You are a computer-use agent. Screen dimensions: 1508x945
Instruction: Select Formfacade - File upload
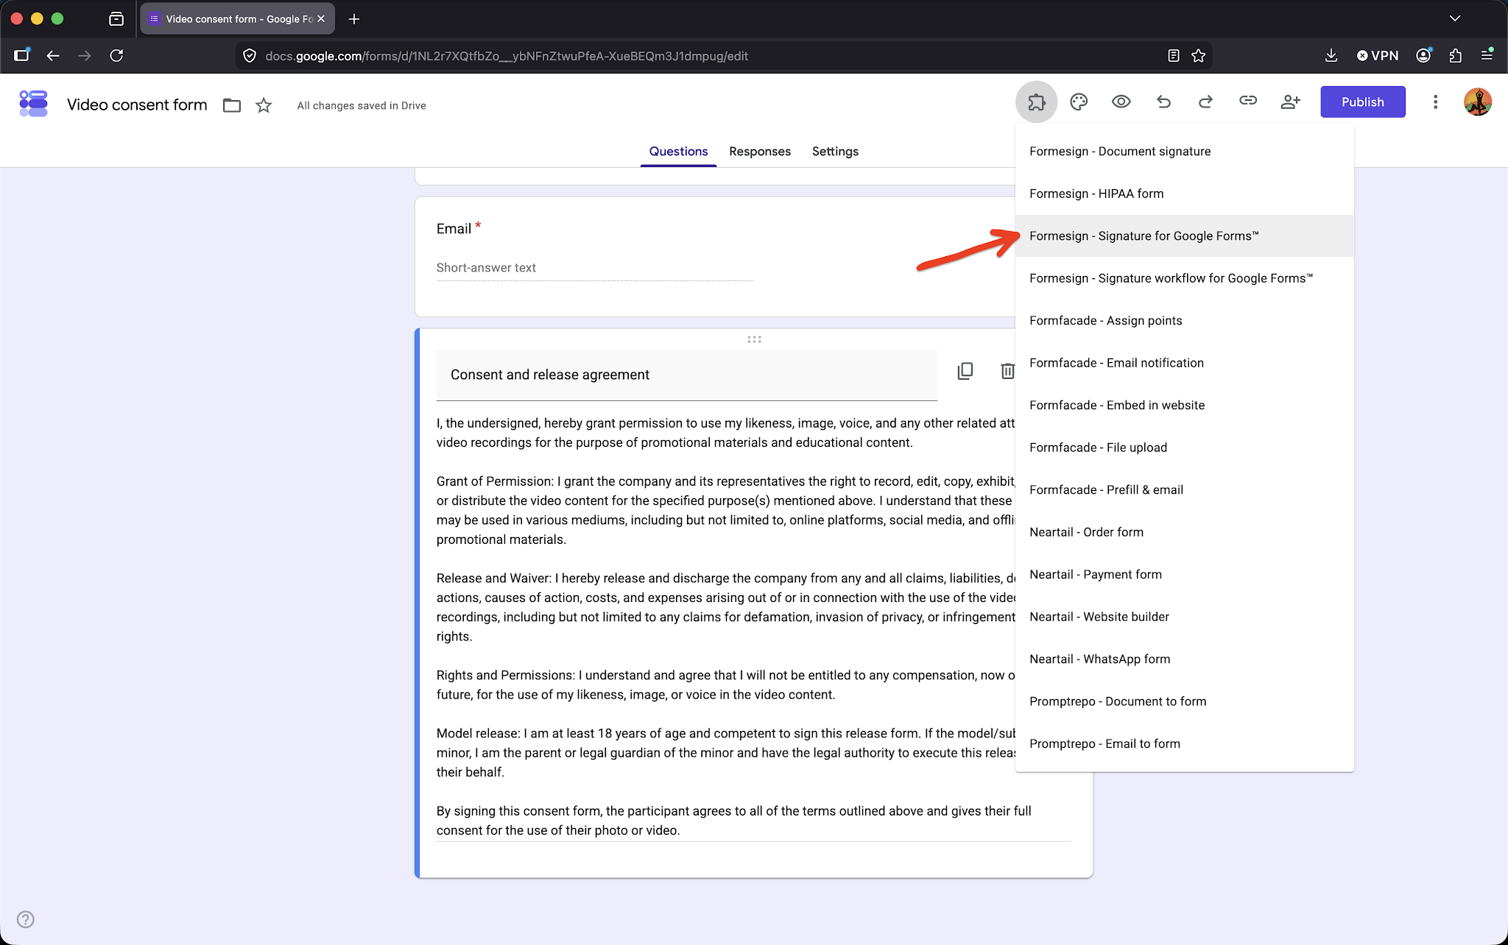[1184, 447]
